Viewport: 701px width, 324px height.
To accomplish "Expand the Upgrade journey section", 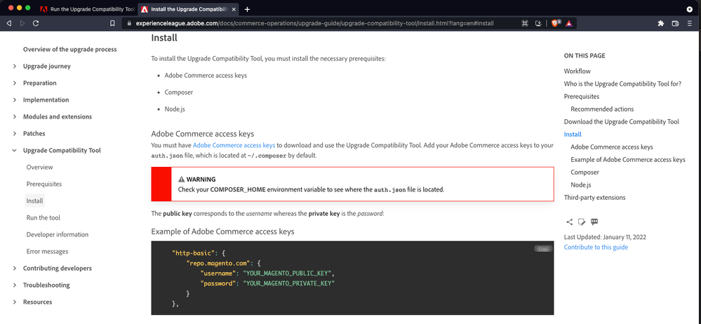I will 15,66.
